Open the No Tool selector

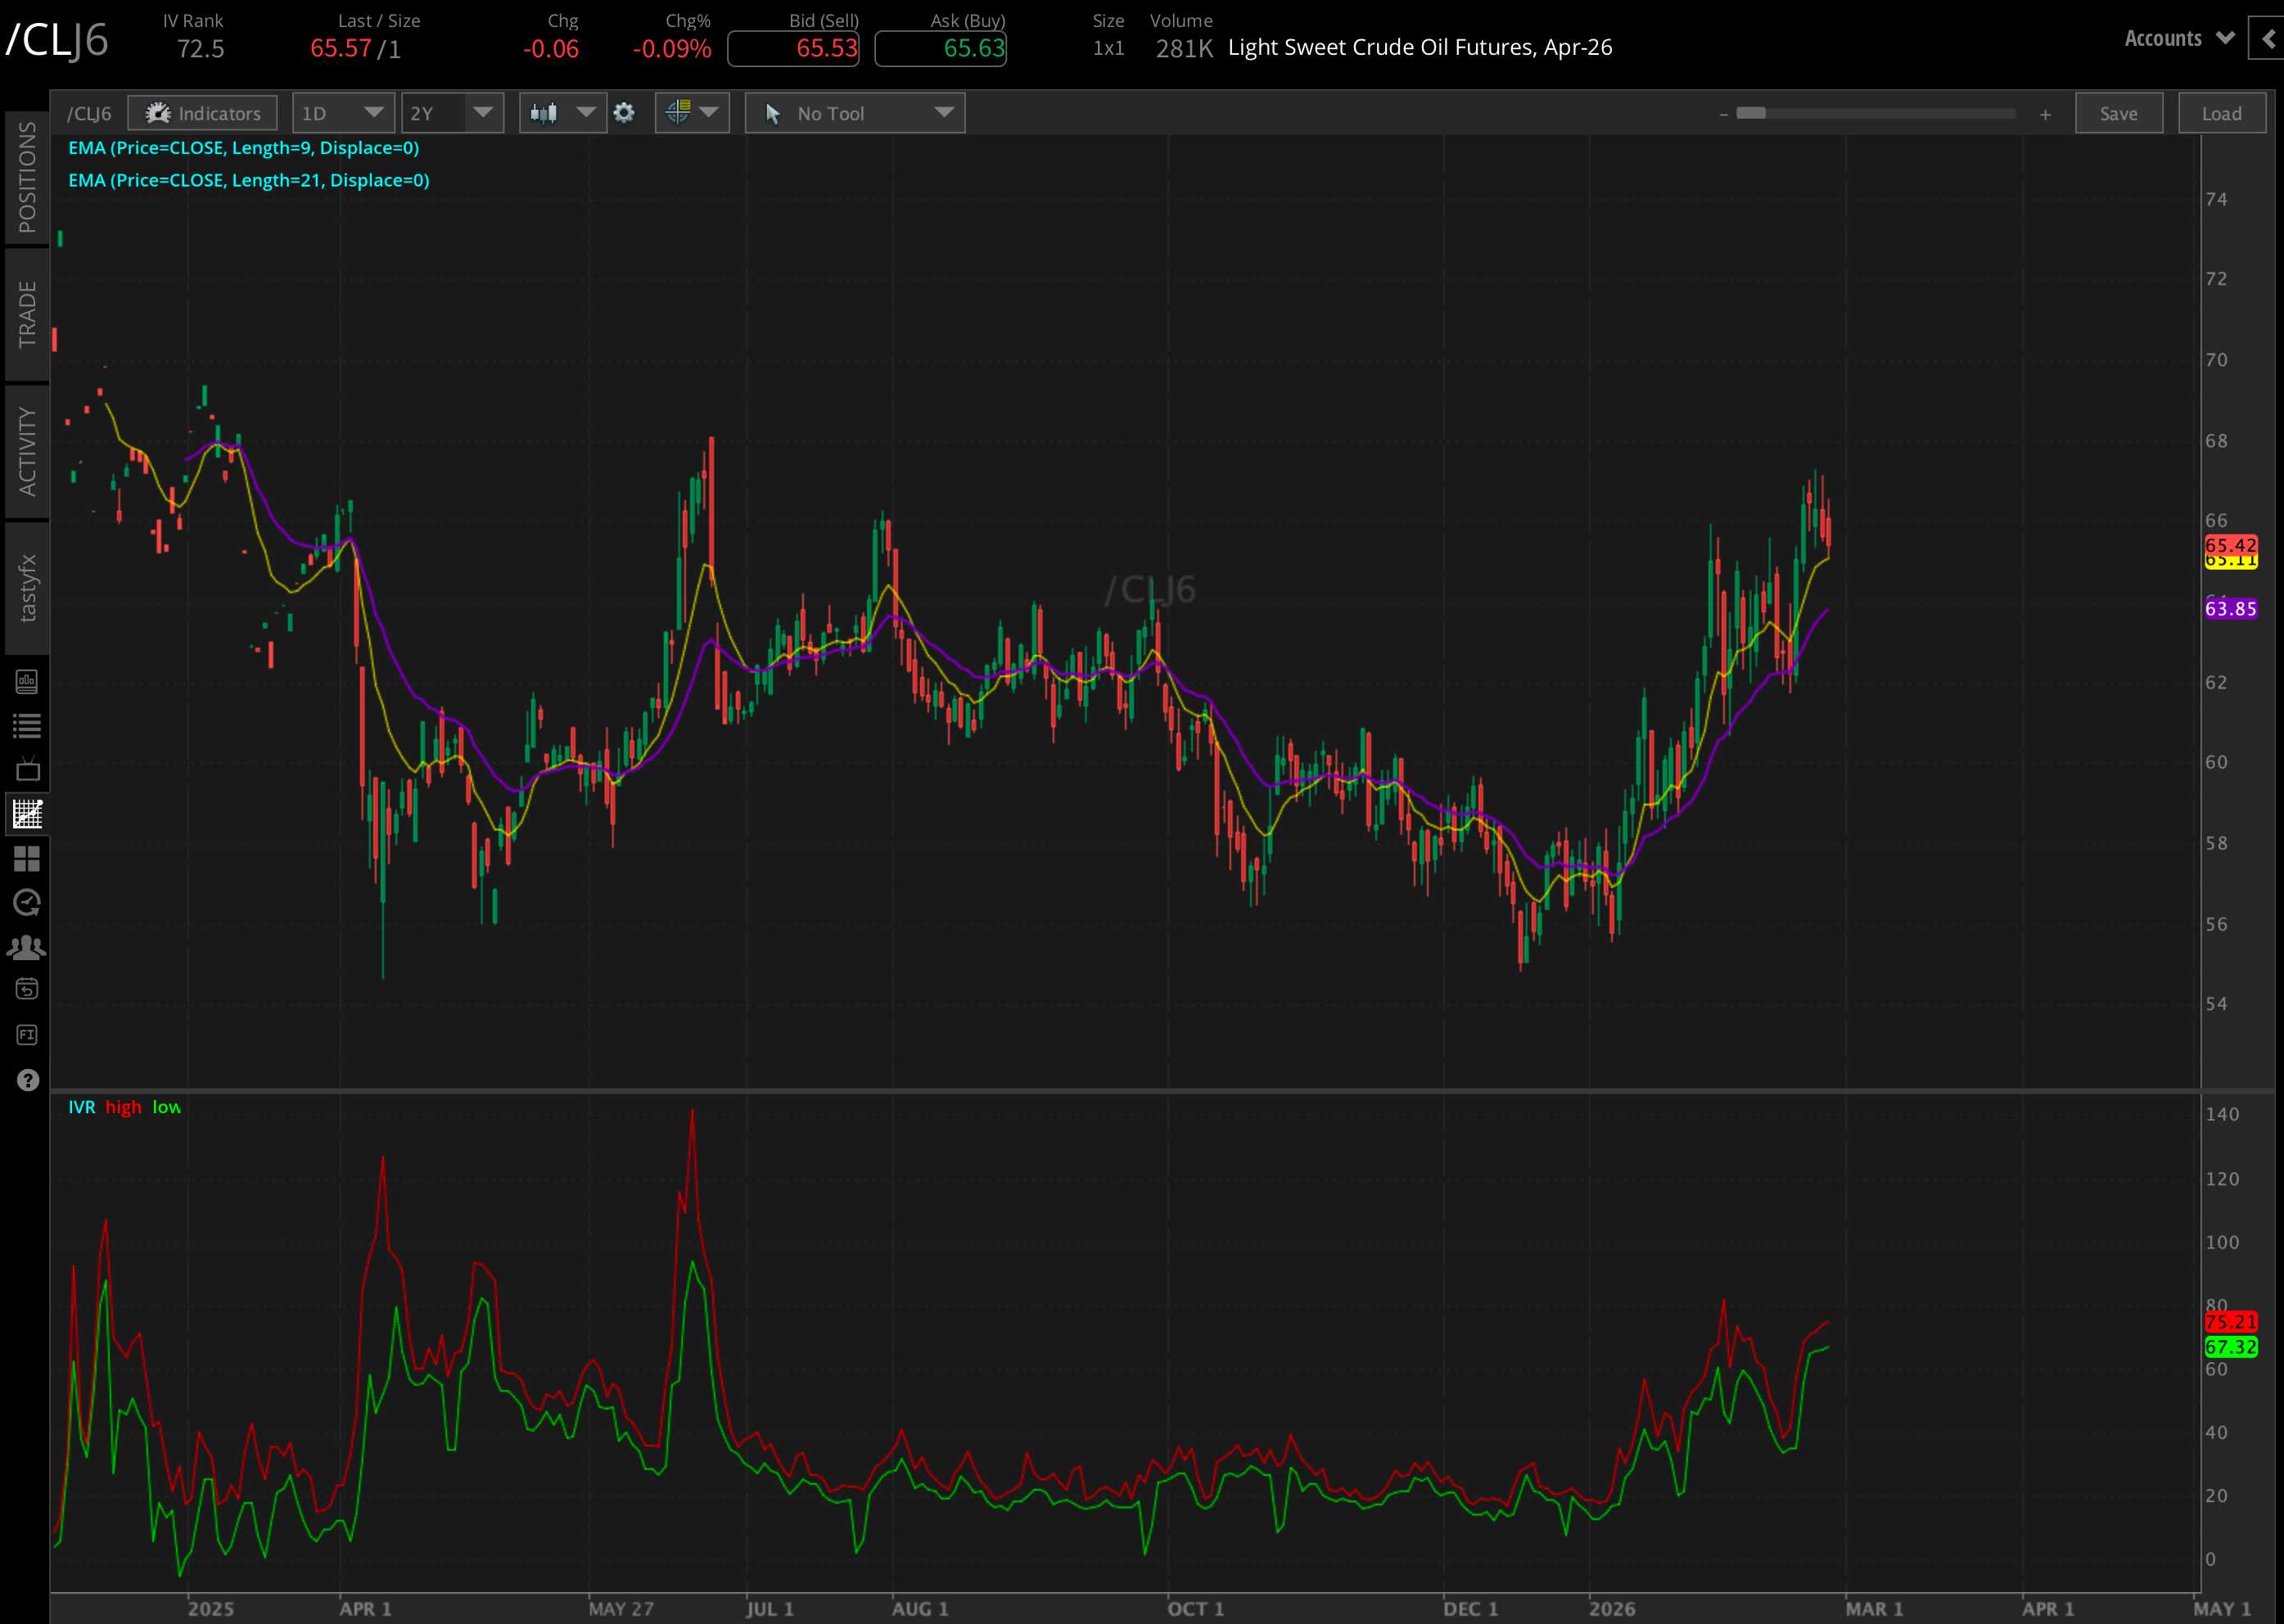[x=855, y=113]
